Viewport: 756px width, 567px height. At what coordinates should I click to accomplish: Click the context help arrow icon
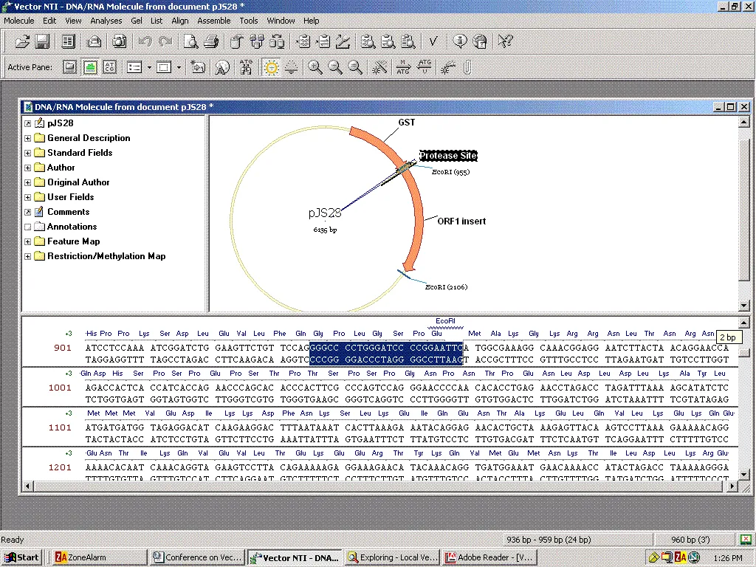coord(506,41)
